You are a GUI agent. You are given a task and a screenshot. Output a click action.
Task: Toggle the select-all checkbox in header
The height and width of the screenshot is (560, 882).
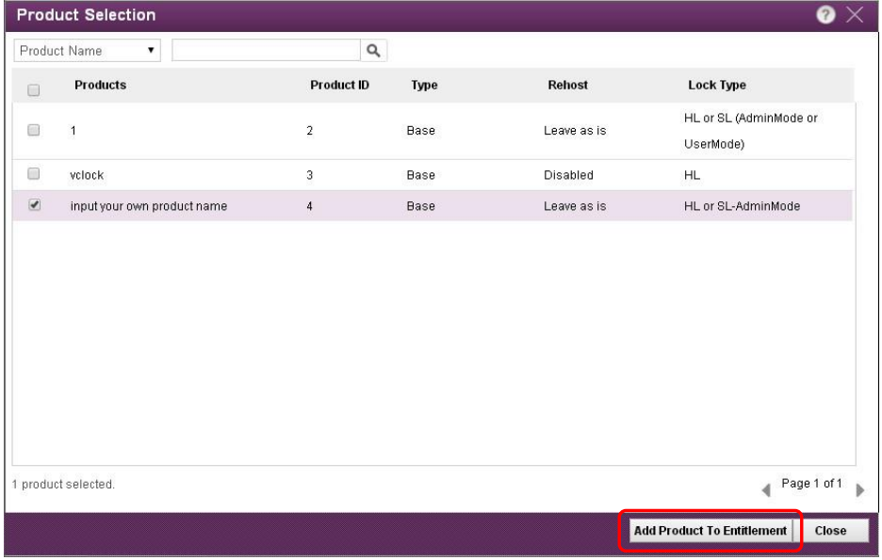[34, 90]
